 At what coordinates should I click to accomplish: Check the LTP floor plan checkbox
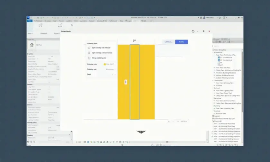point(219,65)
